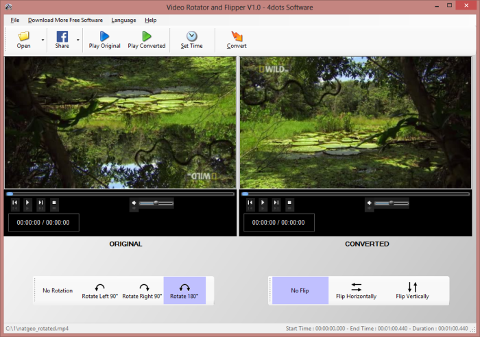
Task: Click the Facebook Share icon
Action: point(62,36)
